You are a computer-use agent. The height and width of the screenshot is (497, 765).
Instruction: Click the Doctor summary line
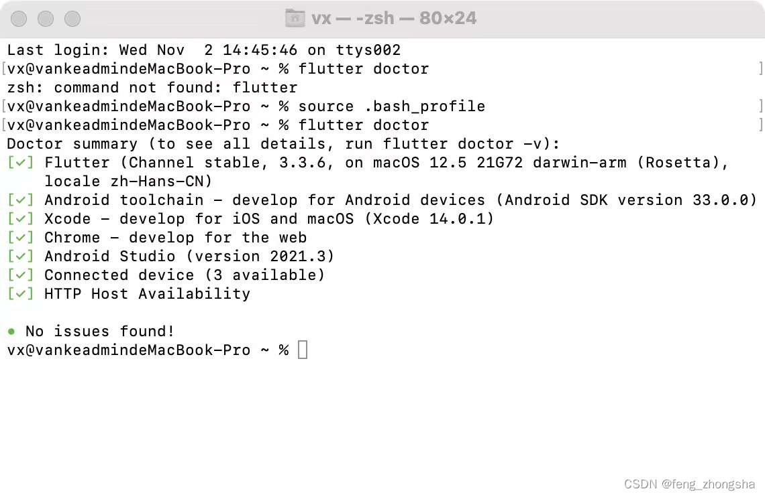point(282,143)
